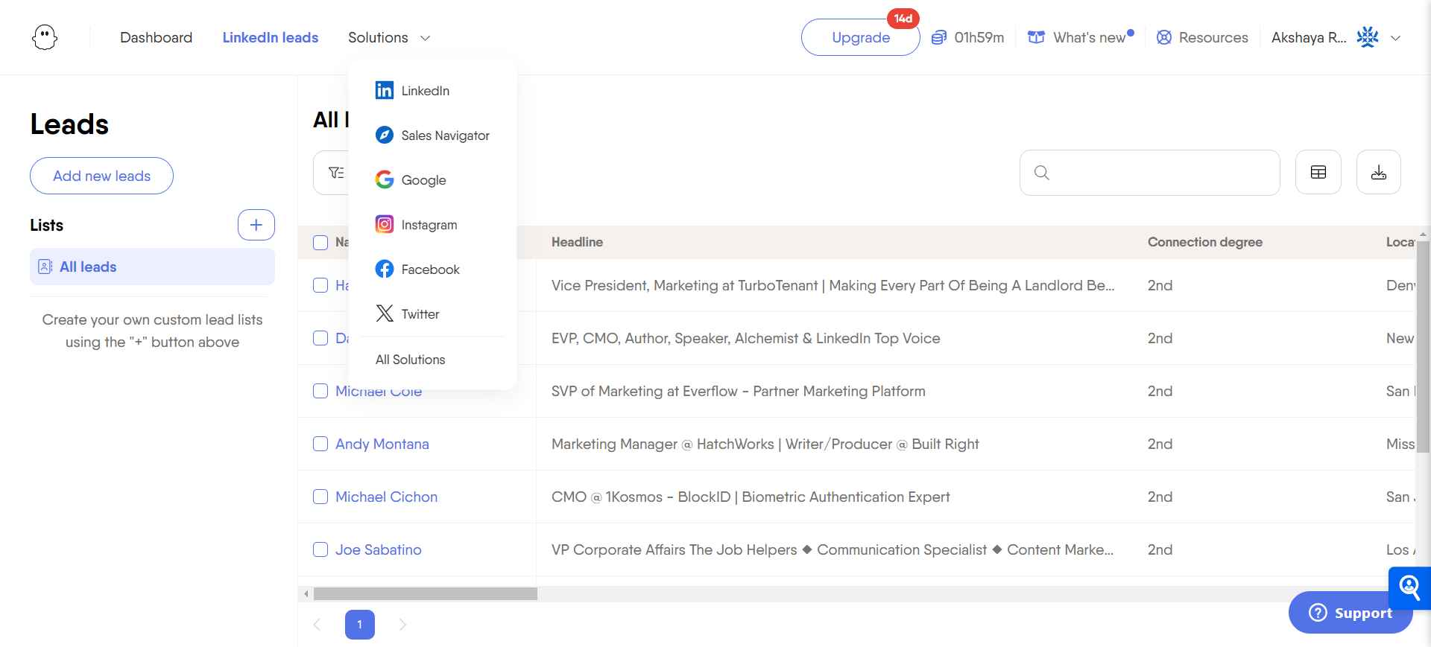Toggle the select-all header checkbox
The image size is (1431, 647).
click(x=320, y=243)
